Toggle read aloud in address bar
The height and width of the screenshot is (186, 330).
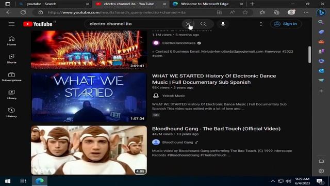click(x=233, y=12)
